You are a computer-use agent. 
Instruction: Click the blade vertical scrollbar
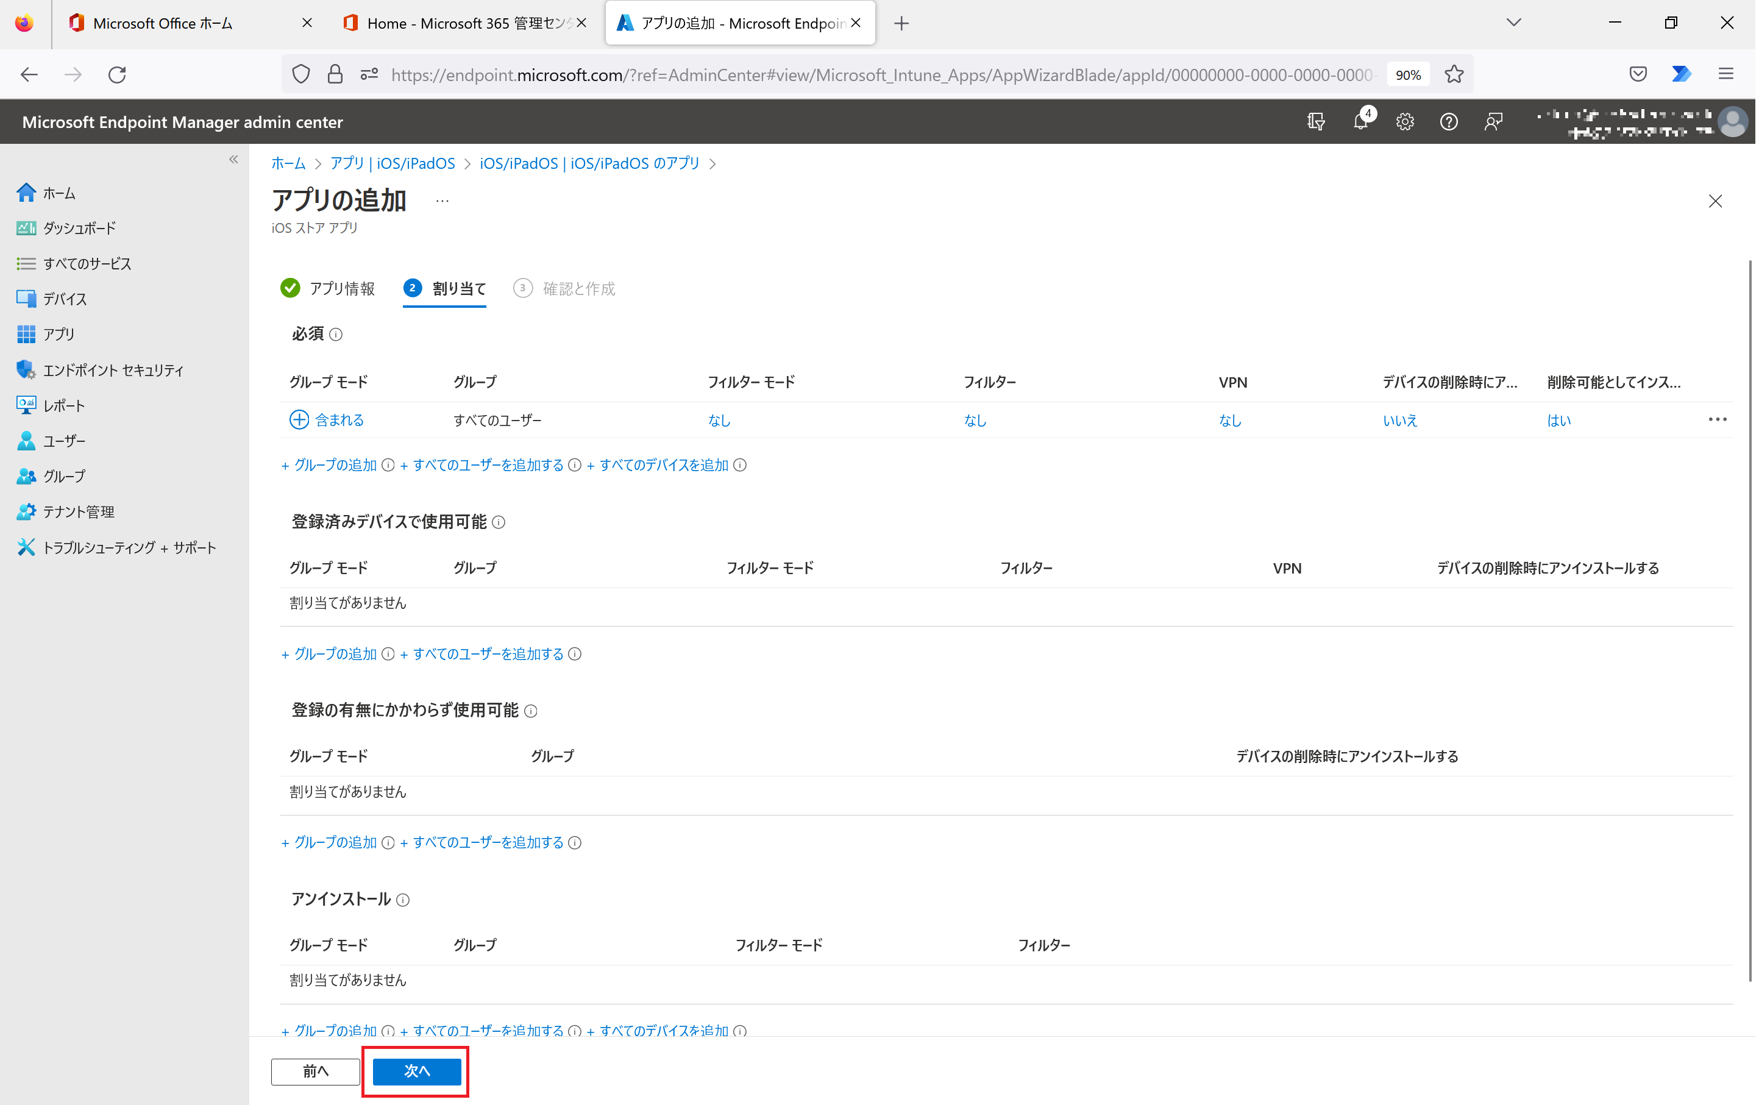tap(1750, 621)
